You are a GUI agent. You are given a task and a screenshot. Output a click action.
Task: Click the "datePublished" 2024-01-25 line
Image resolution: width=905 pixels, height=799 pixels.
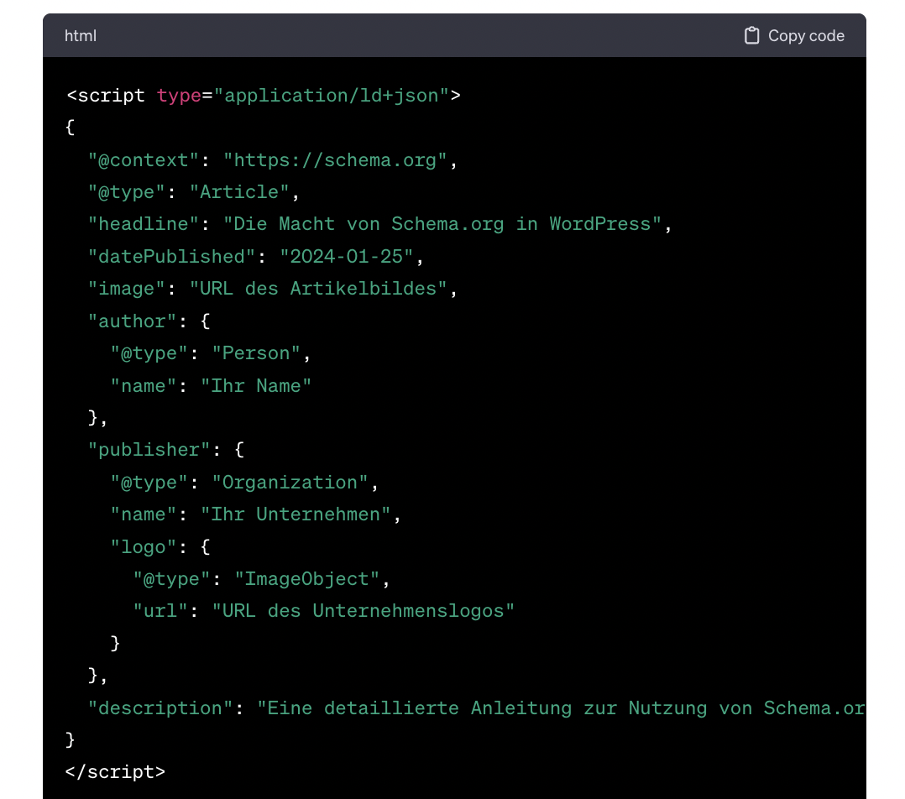click(x=256, y=257)
